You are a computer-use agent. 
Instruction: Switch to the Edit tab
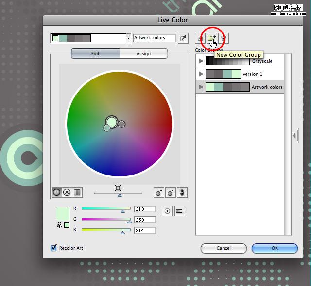95,54
